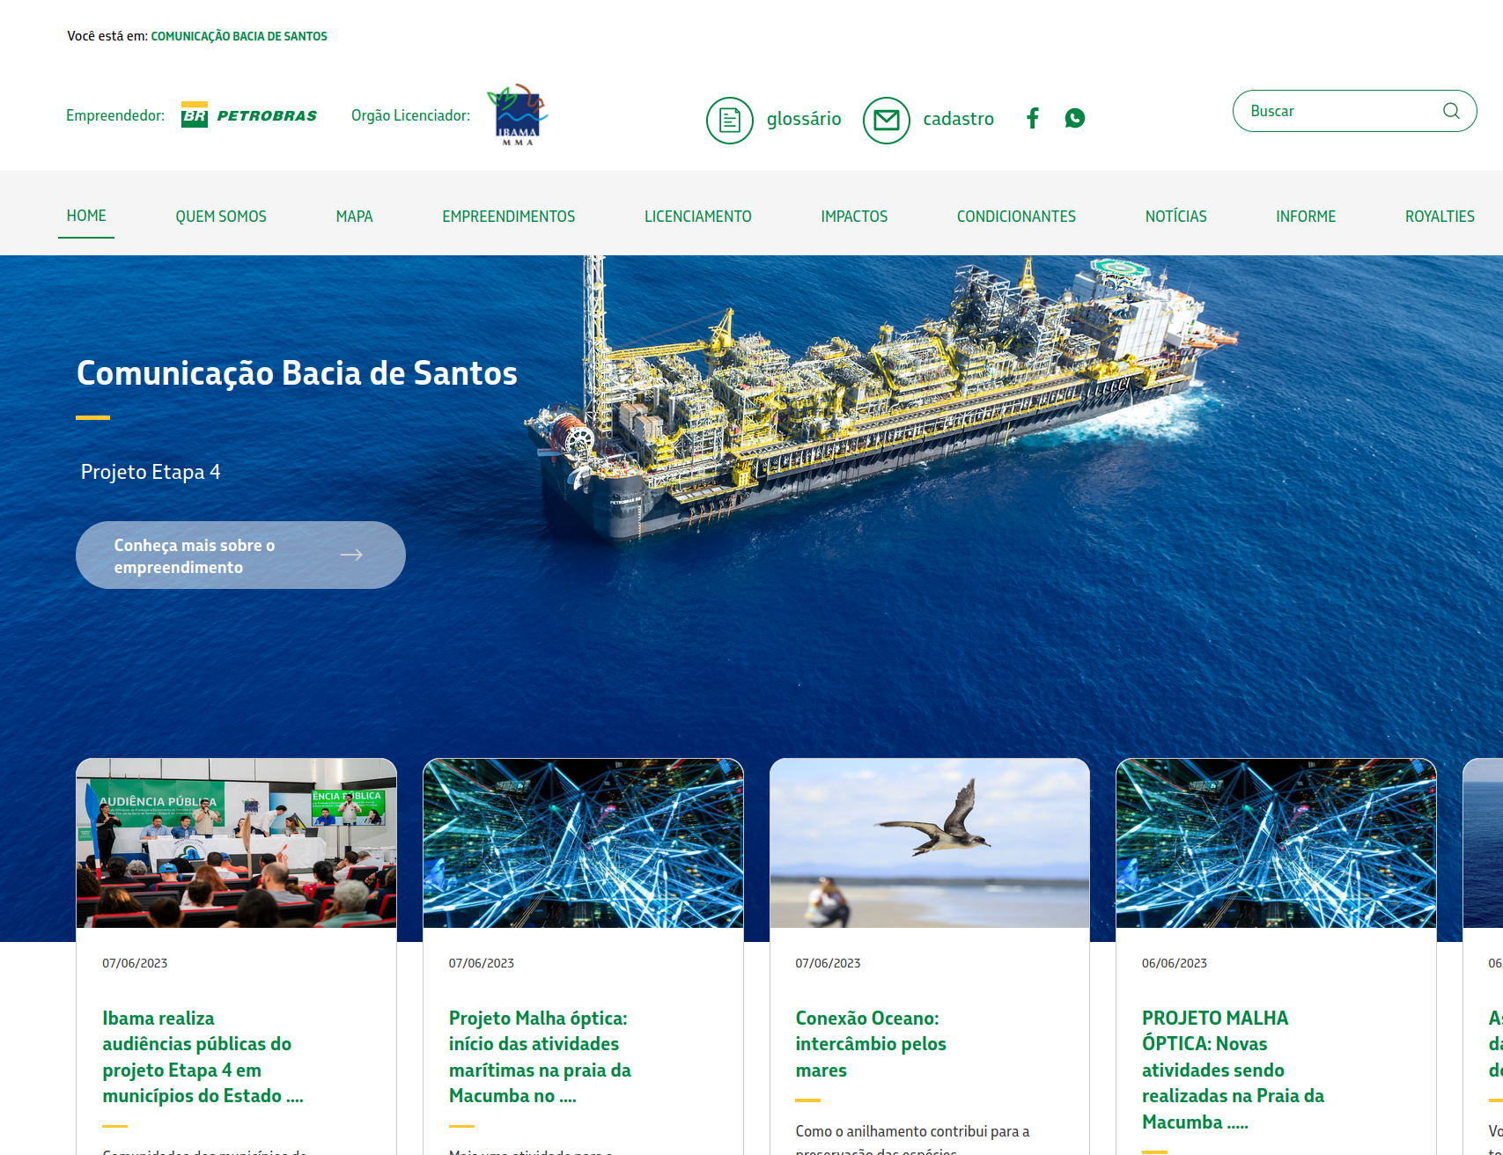This screenshot has width=1503, height=1155.
Task: Open the EMPREENDIMENTOS menu item
Action: click(508, 217)
